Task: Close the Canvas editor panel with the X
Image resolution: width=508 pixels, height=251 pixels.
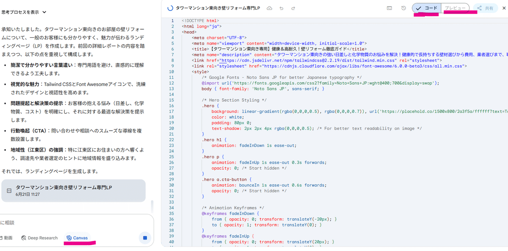Action: (x=504, y=8)
